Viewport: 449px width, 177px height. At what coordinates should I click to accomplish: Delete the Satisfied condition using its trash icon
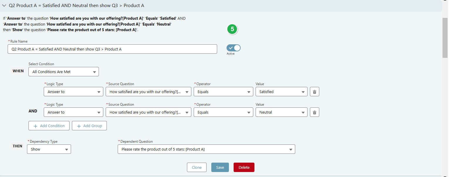[314, 91]
